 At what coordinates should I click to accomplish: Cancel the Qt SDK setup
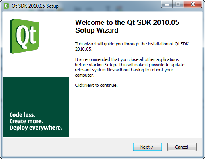(182, 147)
